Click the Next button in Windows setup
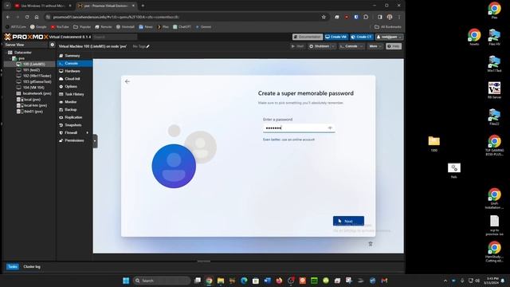Screen dimensions: 510x287 click(348, 221)
